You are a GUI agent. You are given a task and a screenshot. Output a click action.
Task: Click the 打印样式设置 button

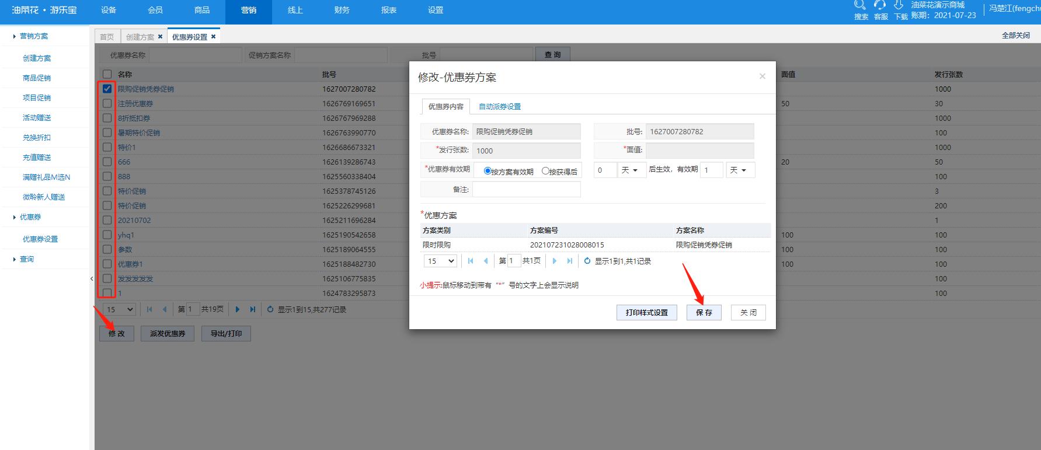pos(647,312)
